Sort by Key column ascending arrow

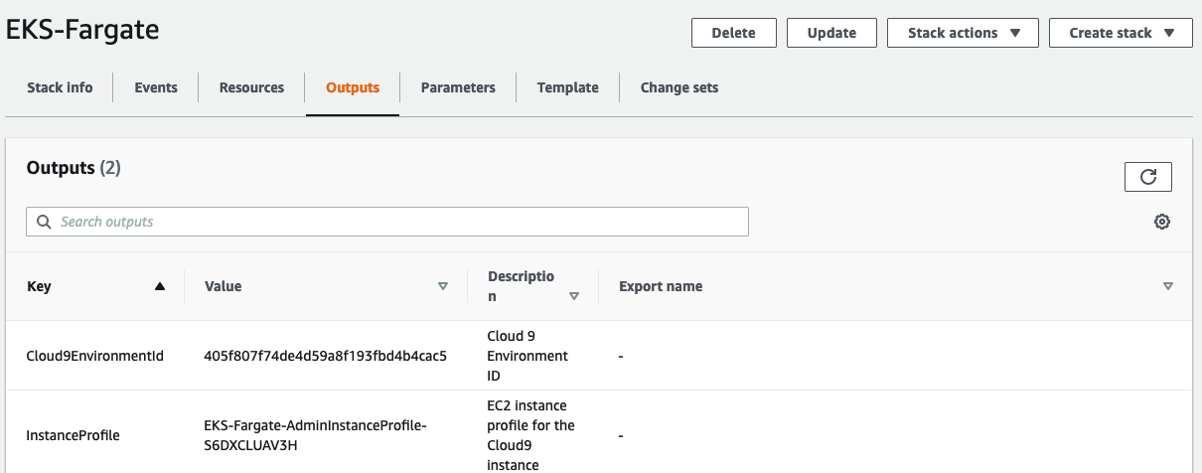[x=160, y=286]
